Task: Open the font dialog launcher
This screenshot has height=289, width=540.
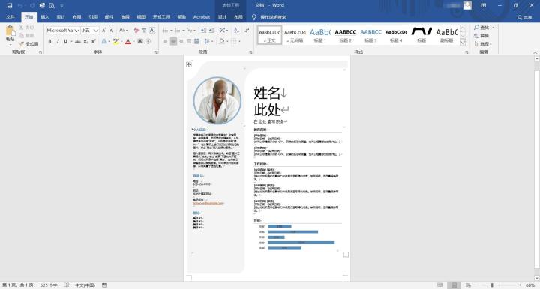Action: point(156,52)
